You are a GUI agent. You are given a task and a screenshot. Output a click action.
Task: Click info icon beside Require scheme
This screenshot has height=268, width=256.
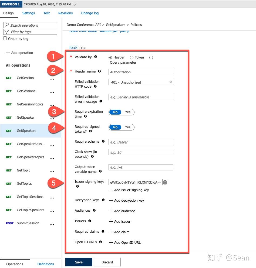(103, 141)
